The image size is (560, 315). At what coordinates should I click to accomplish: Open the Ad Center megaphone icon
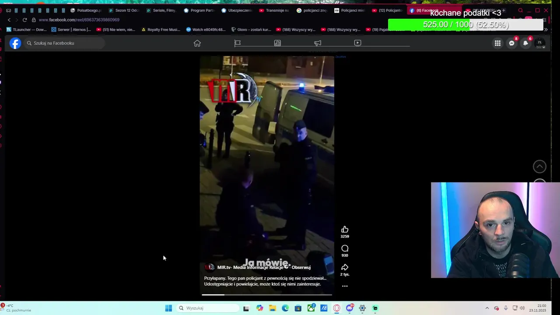(x=318, y=43)
